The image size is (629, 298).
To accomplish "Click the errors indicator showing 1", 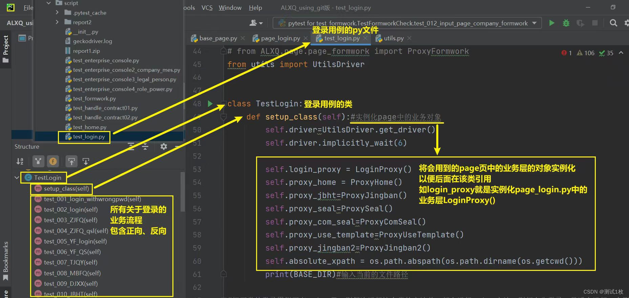I will 567,53.
